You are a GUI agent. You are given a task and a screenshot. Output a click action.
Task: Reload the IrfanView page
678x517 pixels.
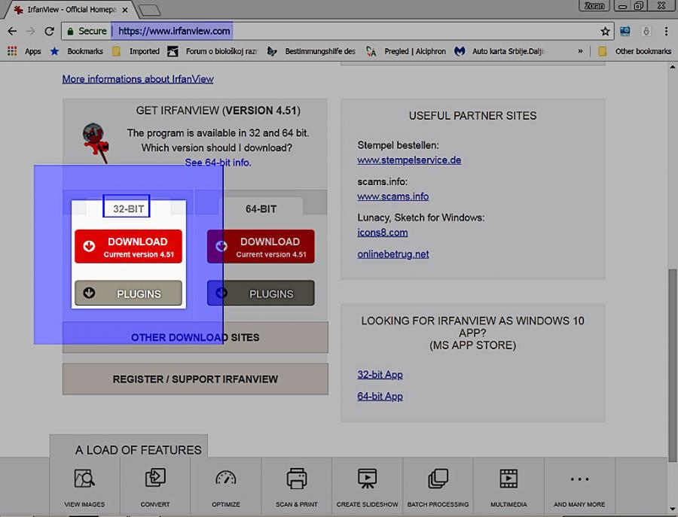pyautogui.click(x=49, y=31)
